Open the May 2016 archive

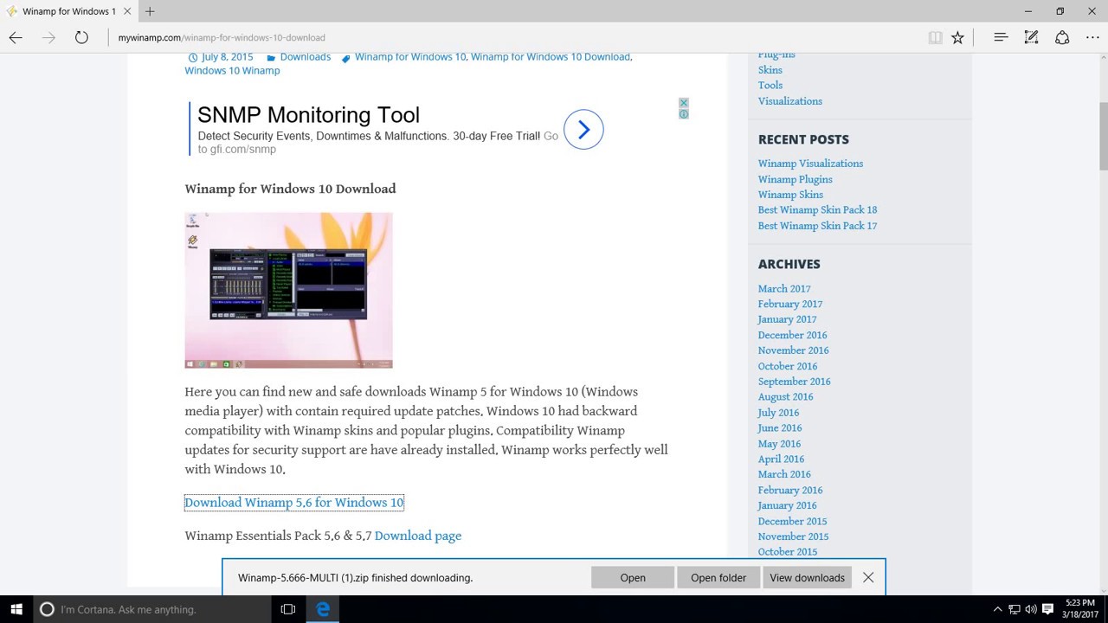(779, 444)
